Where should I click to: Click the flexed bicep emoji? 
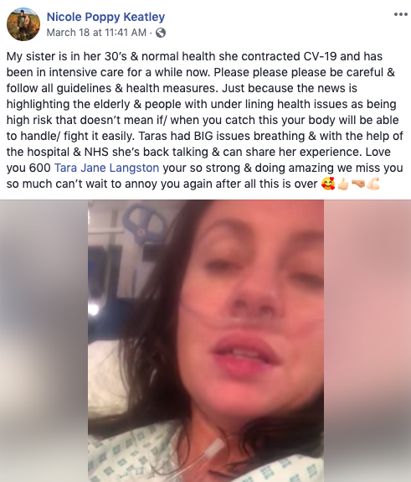(373, 184)
